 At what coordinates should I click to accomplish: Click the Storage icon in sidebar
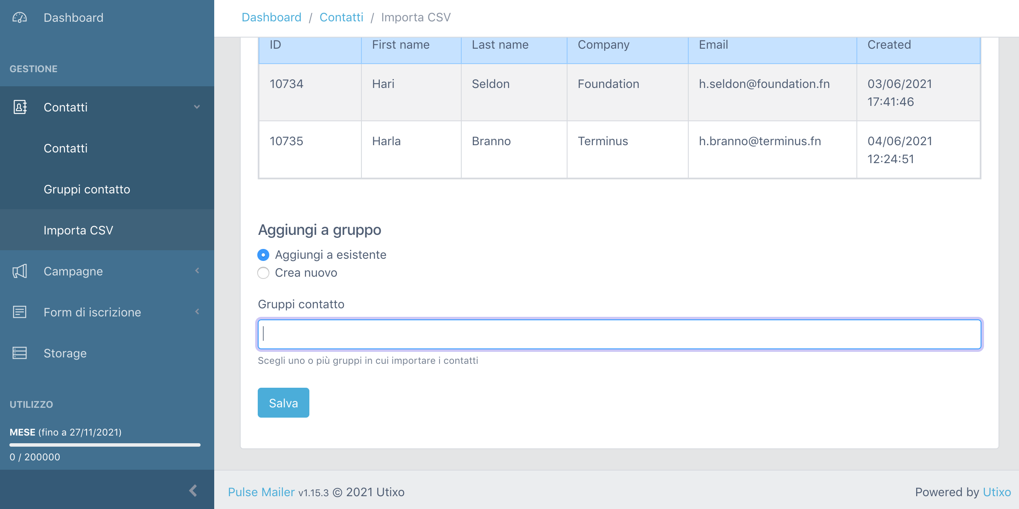coord(20,353)
